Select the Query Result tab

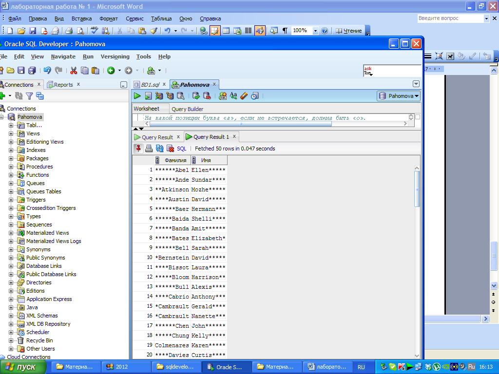(x=157, y=137)
